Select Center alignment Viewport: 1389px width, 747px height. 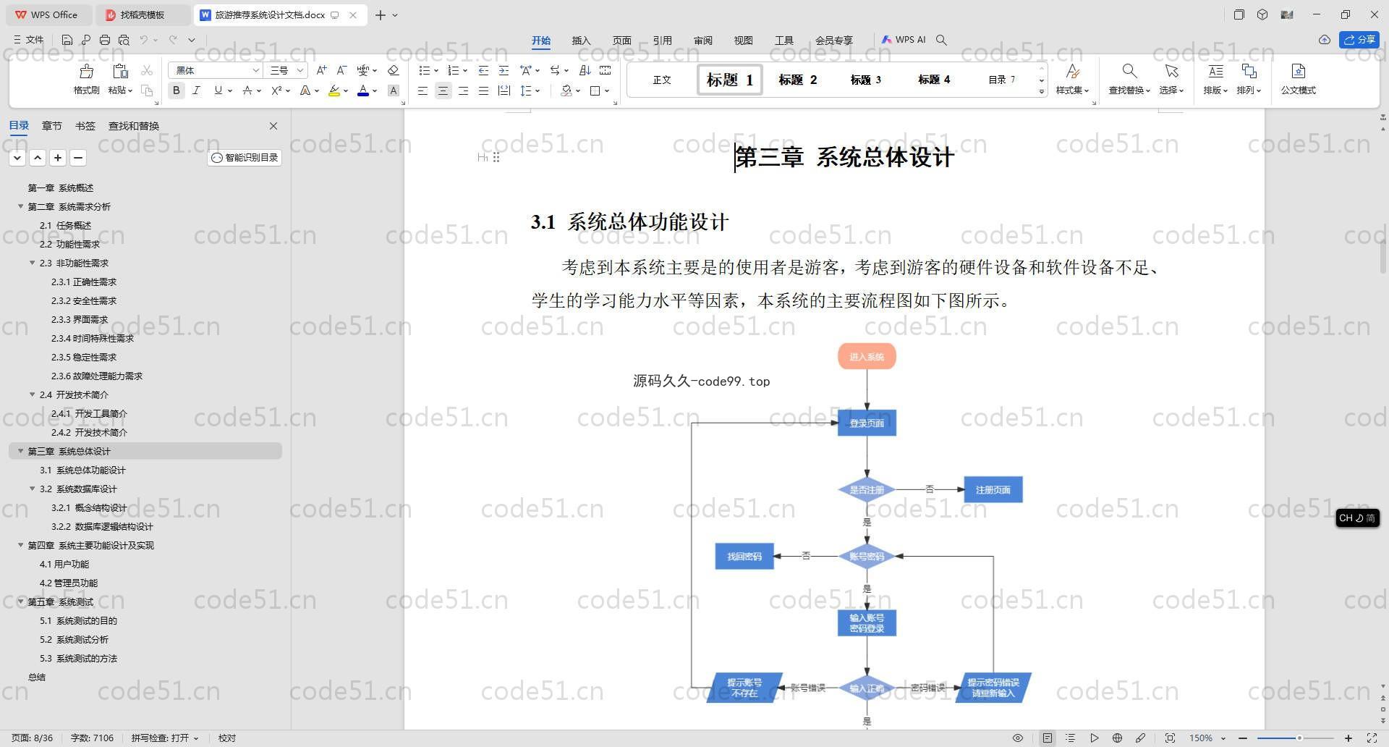click(x=443, y=90)
